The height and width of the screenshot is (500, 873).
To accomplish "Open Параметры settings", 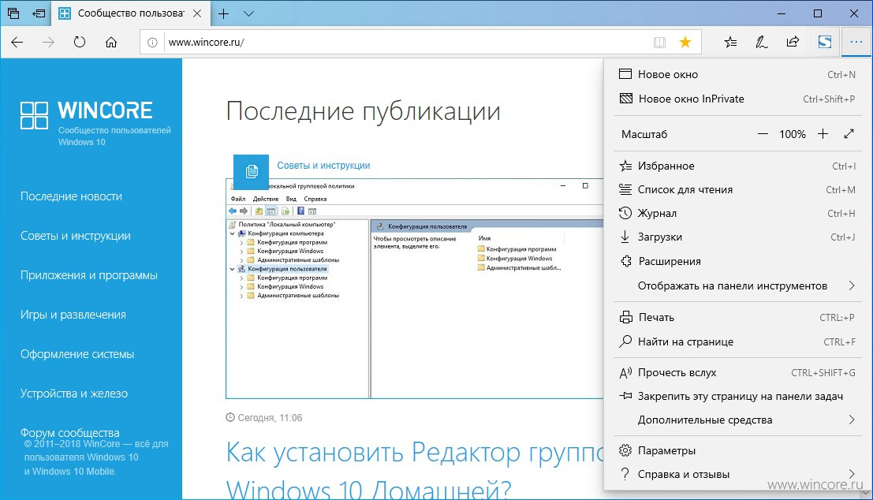I will coord(737,450).
